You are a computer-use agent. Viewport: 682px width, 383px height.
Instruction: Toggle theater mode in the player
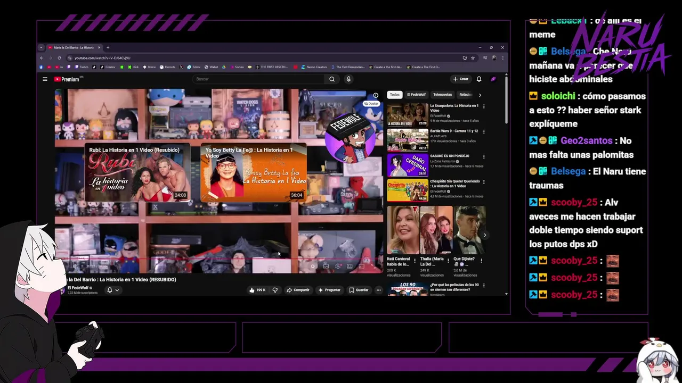pos(350,266)
